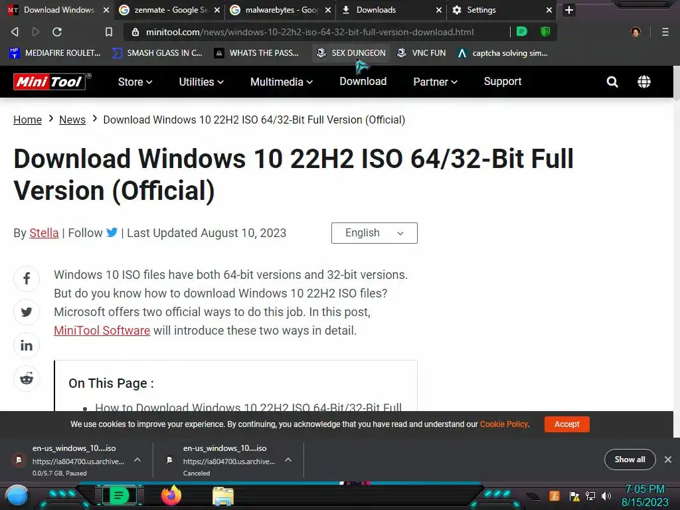Click the green reader icon in address bar
Viewport: 680px width, 510px height.
pos(522,31)
